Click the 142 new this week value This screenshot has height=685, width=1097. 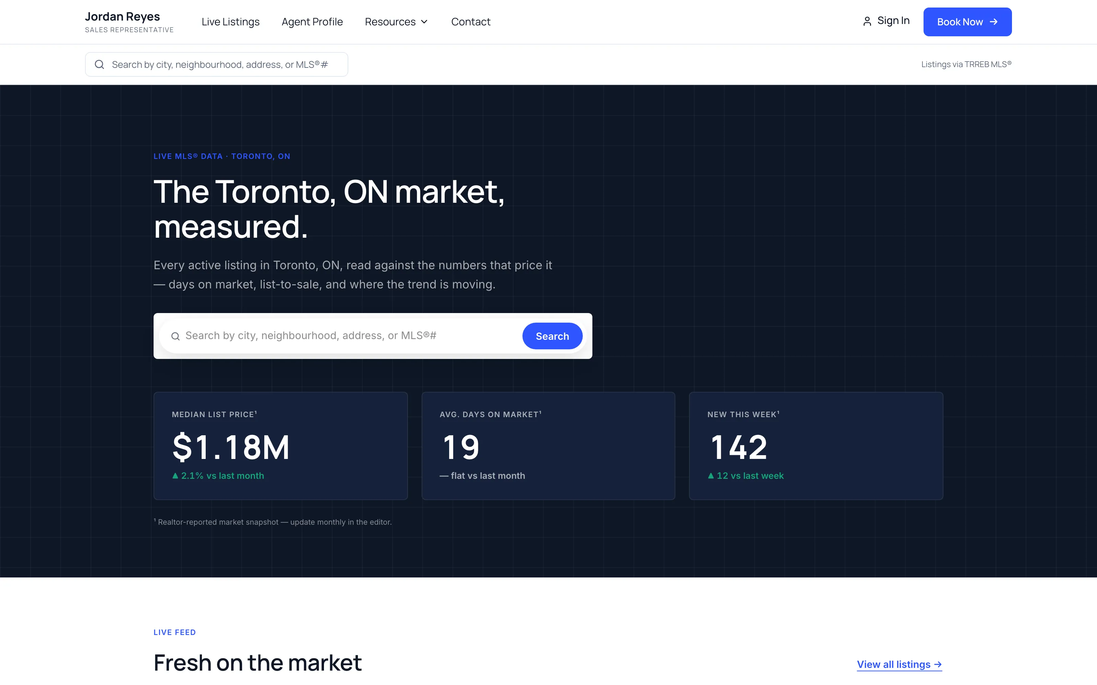[x=739, y=447]
